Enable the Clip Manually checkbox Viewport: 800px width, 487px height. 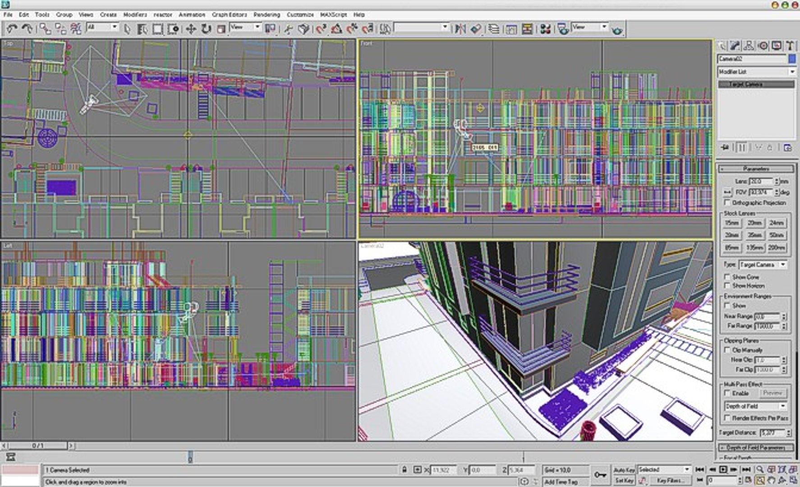727,350
